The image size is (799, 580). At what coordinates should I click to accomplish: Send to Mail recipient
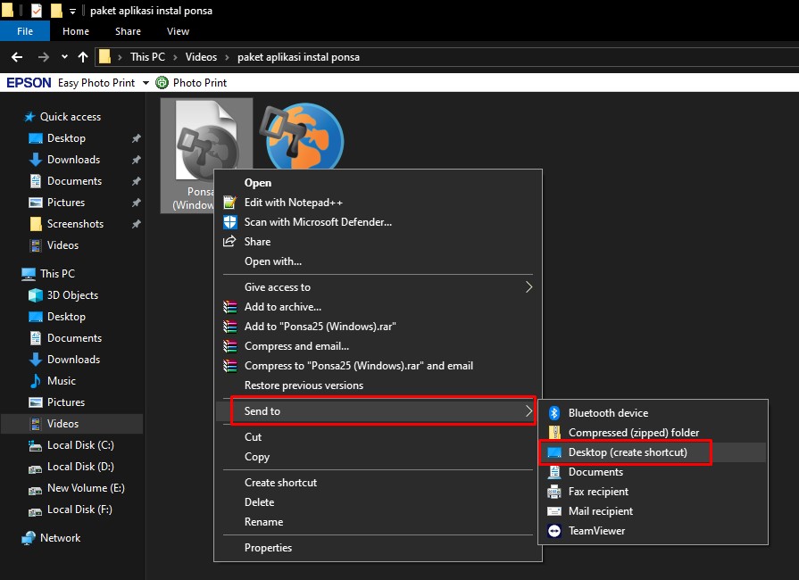pyautogui.click(x=653, y=511)
